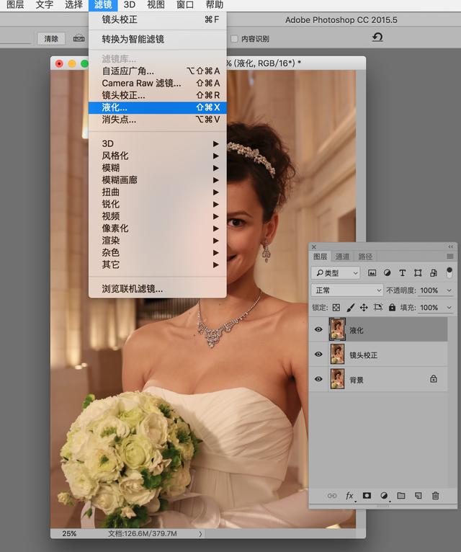This screenshot has height=552, width=461.
Task: Click the new adjustment layer icon
Action: (x=384, y=496)
